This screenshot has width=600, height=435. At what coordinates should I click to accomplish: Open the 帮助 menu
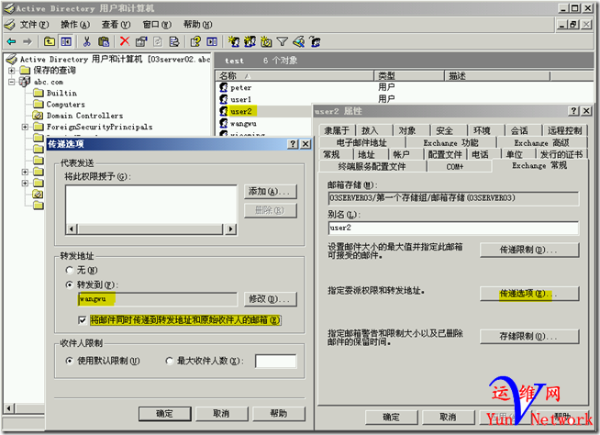[x=197, y=25]
